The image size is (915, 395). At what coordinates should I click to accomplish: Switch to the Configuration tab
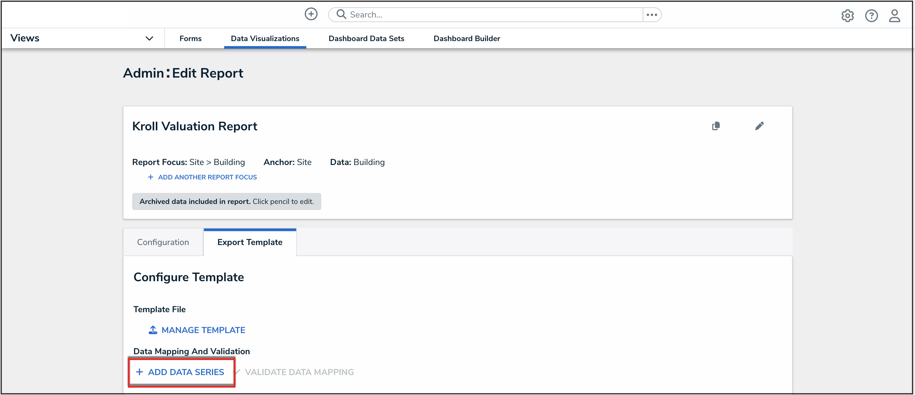pyautogui.click(x=163, y=242)
